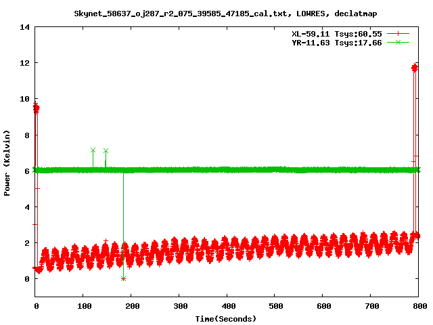Click the green data point at zero Kelvin
Screen dimensions: 433x325
[x=123, y=278]
